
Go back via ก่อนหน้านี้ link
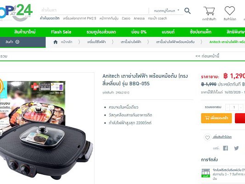pyautogui.click(x=207, y=56)
